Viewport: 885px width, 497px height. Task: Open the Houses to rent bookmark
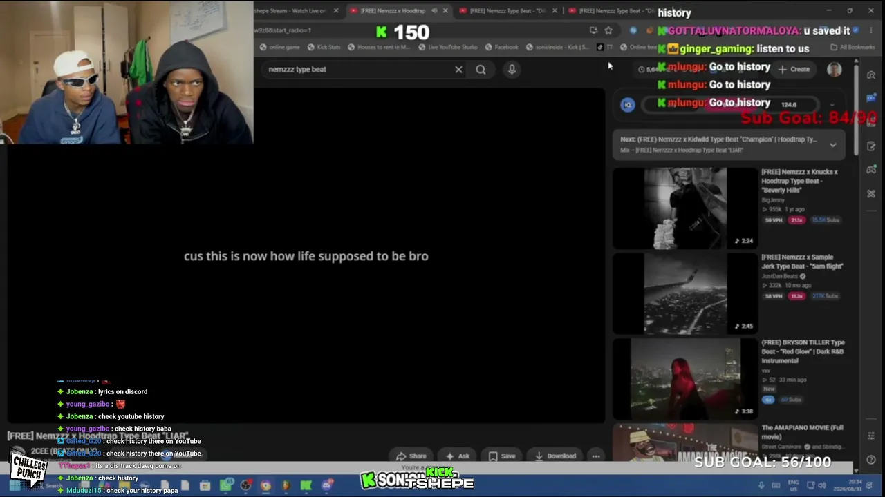[379, 47]
